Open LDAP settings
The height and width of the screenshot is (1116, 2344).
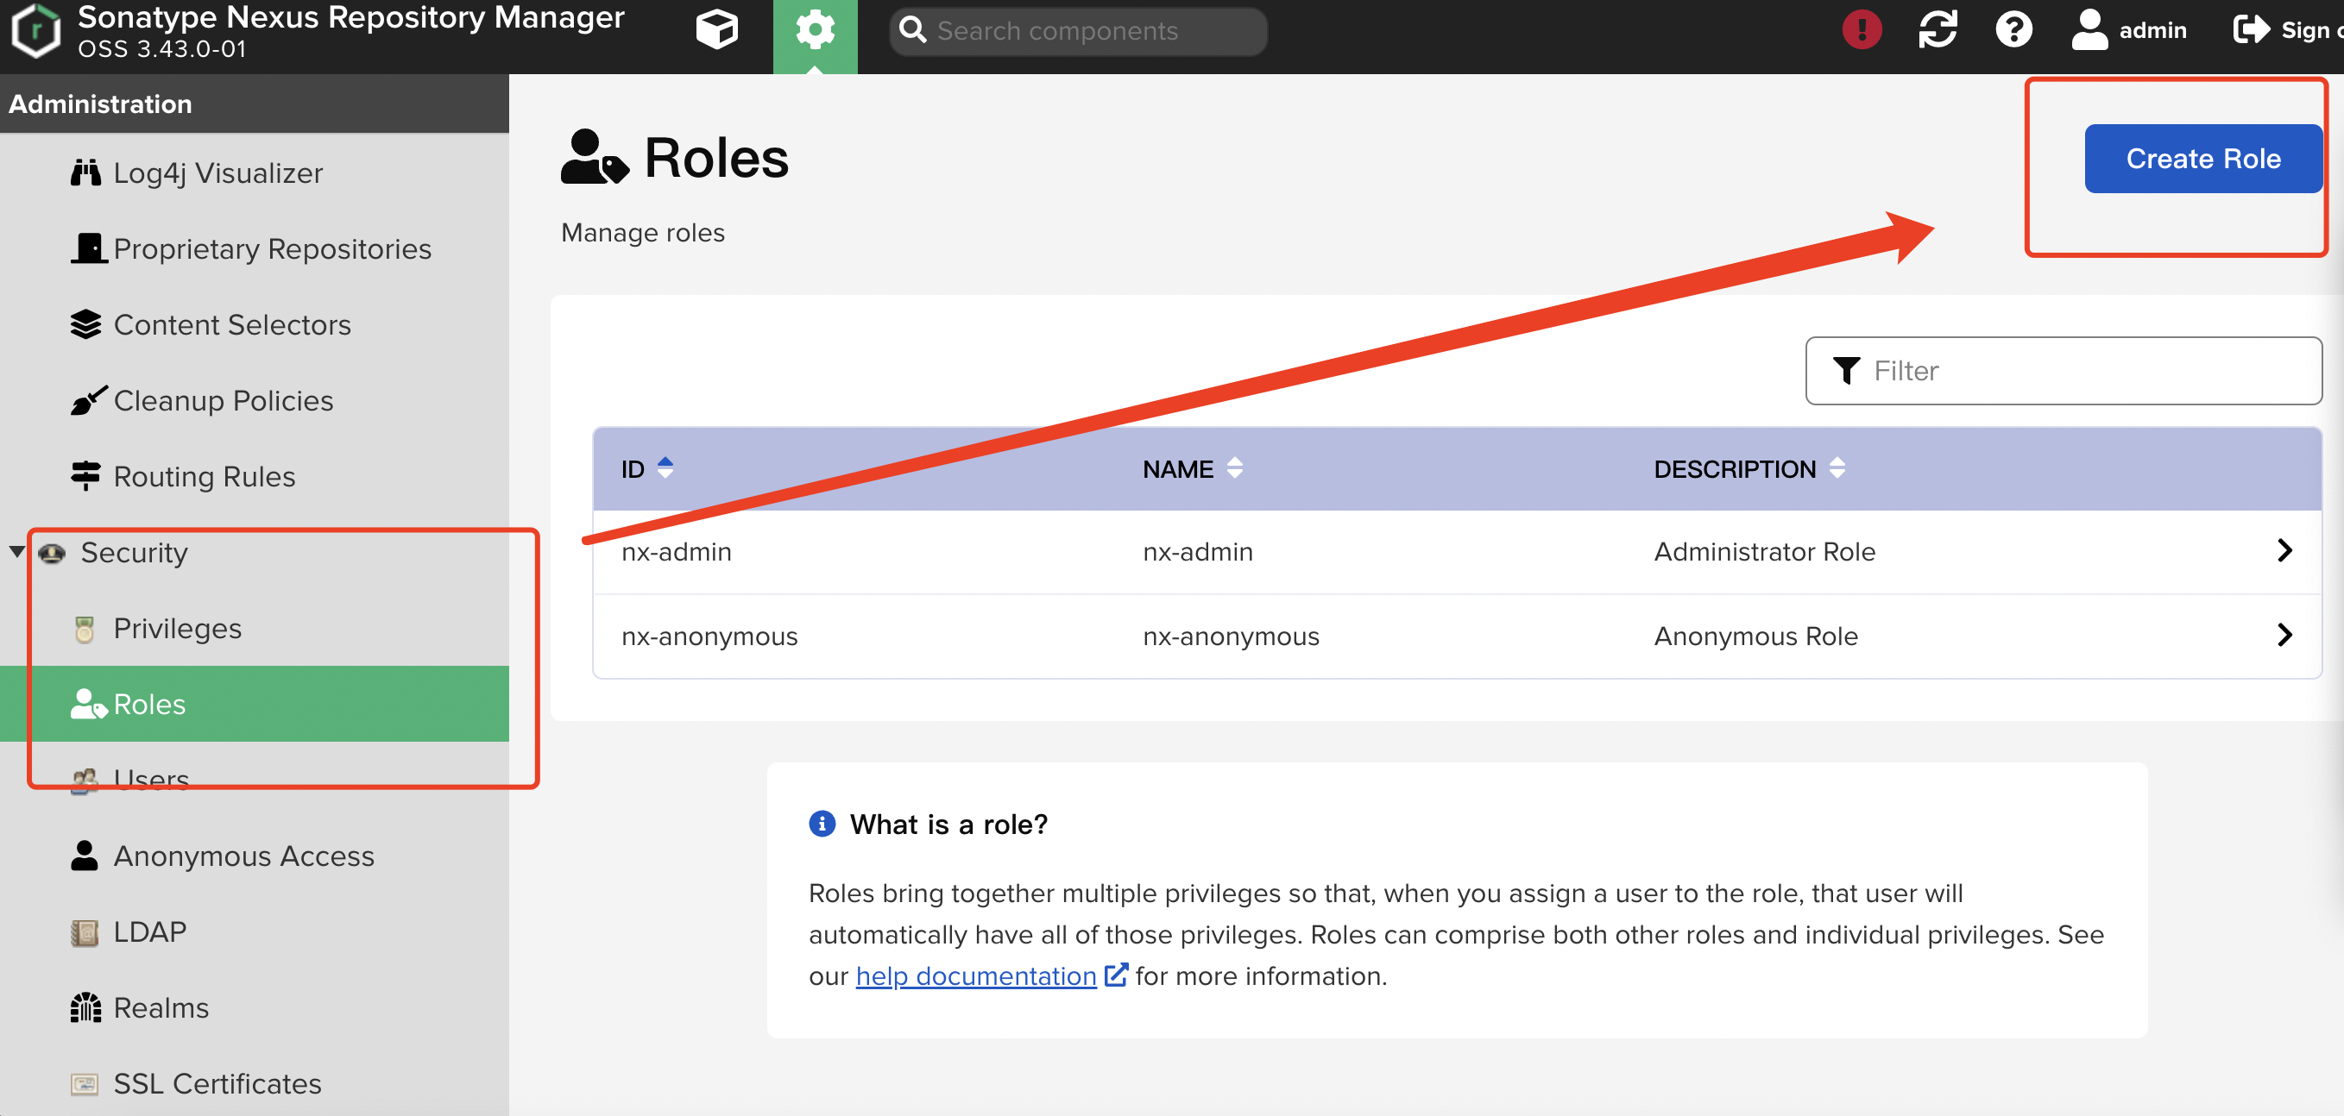pos(149,931)
